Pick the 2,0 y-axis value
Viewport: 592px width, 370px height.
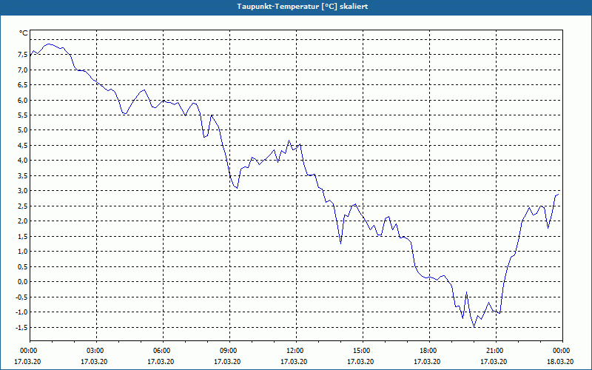(x=23, y=221)
